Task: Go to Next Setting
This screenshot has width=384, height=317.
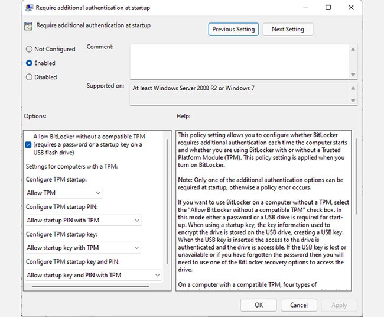Action: [x=288, y=30]
